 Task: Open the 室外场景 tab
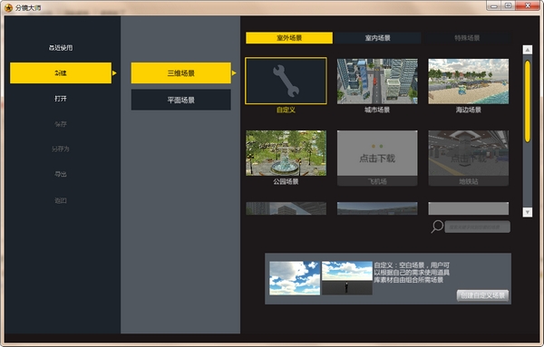click(289, 38)
